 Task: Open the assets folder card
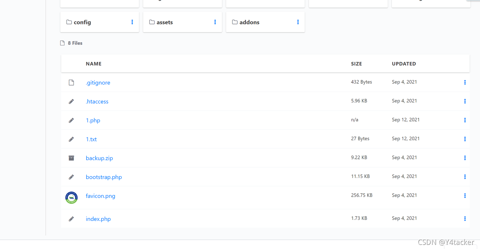(x=182, y=22)
